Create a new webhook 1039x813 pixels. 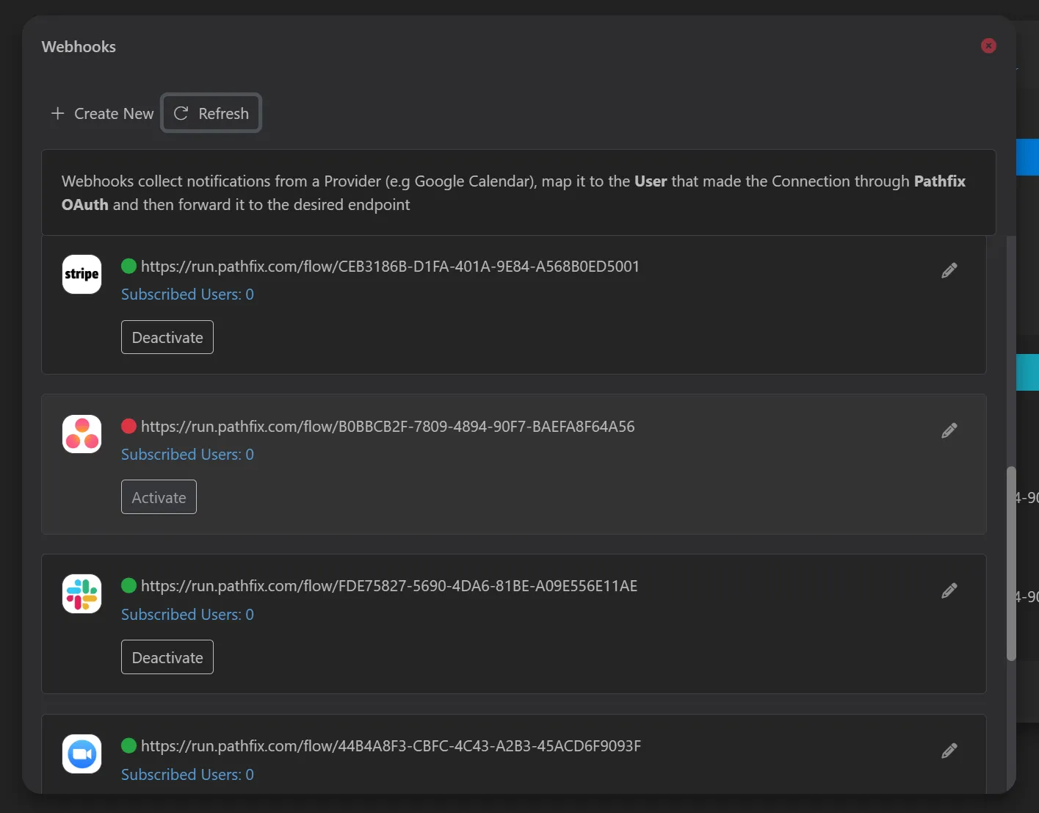pos(102,113)
